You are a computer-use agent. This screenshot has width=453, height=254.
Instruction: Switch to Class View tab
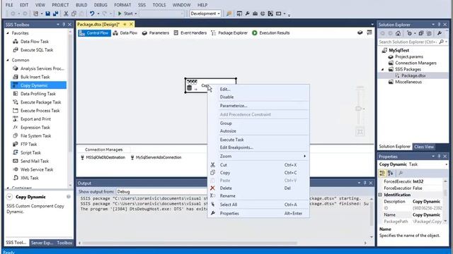tap(424, 147)
